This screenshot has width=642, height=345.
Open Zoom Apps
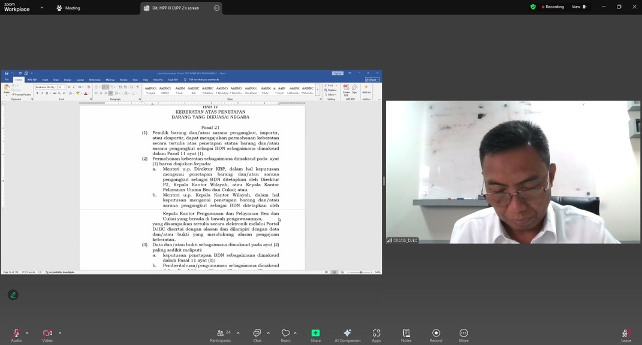coord(376,335)
